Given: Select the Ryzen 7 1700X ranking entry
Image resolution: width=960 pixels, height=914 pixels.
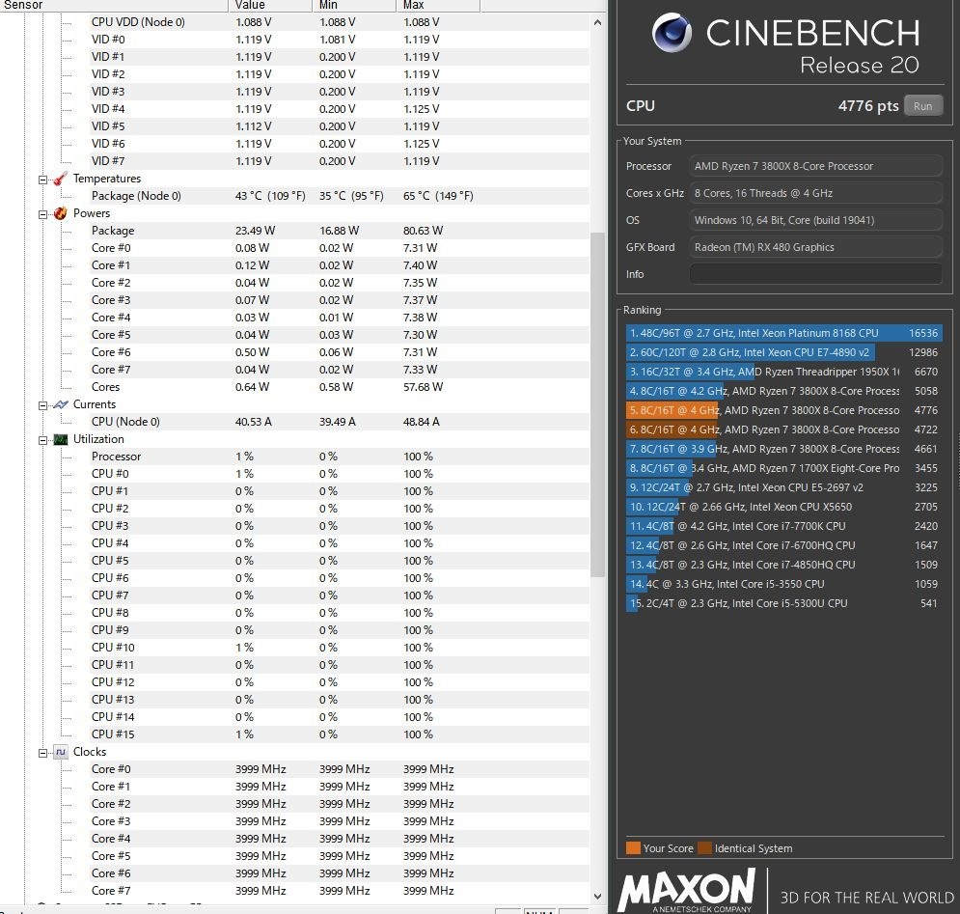Looking at the screenshot, I should tap(783, 469).
